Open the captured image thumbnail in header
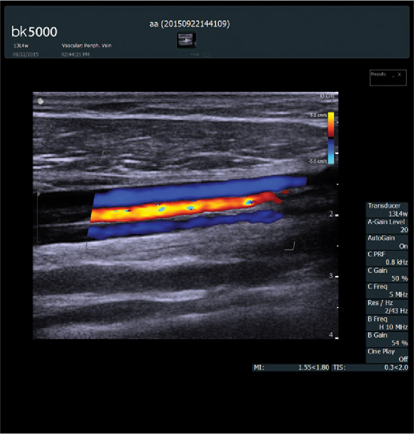This screenshot has width=414, height=434. tap(186, 41)
